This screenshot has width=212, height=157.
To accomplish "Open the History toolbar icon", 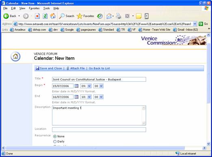I will (100, 16).
